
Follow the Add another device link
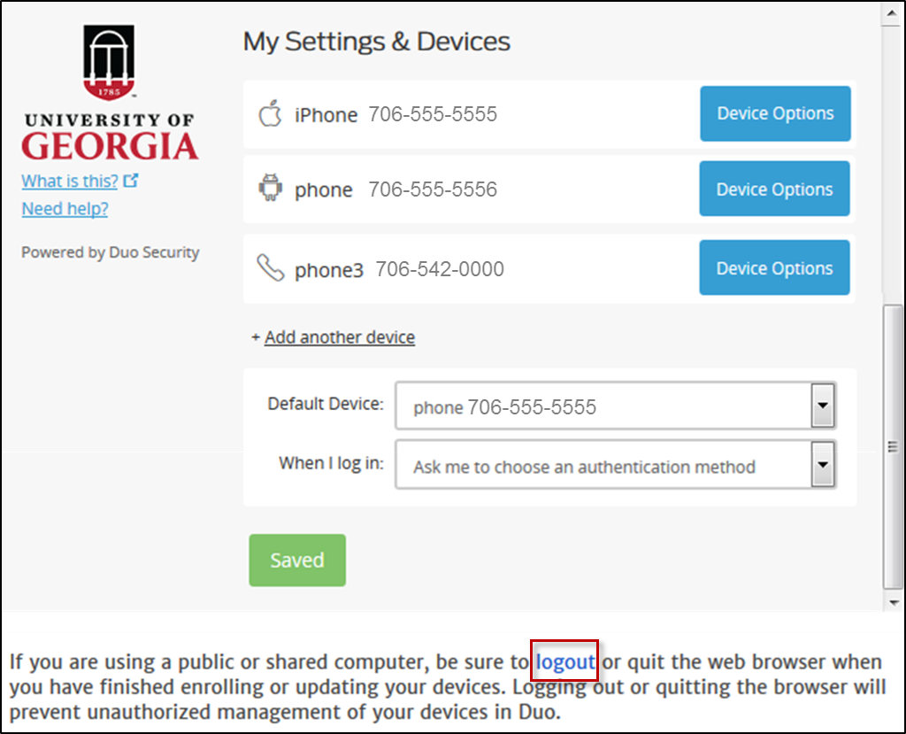[x=340, y=337]
